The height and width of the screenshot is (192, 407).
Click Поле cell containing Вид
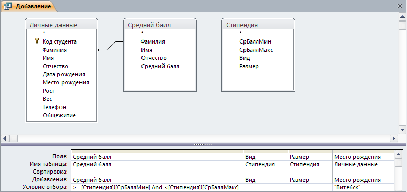tap(266, 157)
